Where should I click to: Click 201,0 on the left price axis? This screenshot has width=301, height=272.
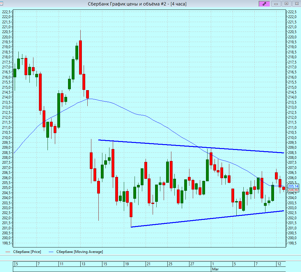coord(6,228)
